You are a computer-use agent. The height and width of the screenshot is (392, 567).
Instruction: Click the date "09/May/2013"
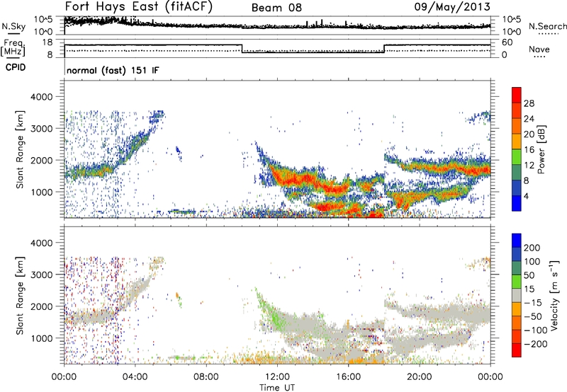[452, 7]
